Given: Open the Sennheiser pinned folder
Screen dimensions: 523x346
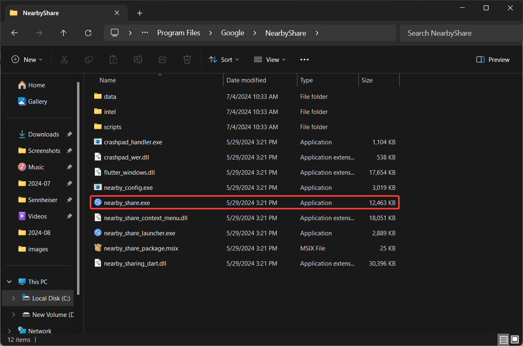Looking at the screenshot, I should (38, 200).
